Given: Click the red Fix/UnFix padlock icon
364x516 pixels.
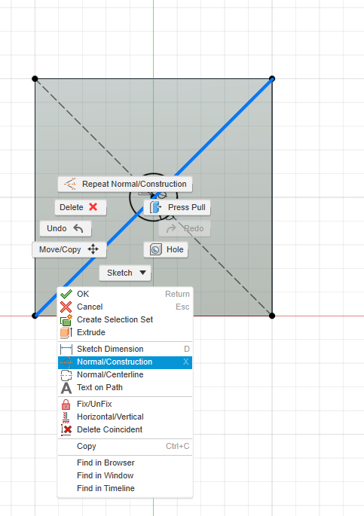Looking at the screenshot, I should point(66,404).
